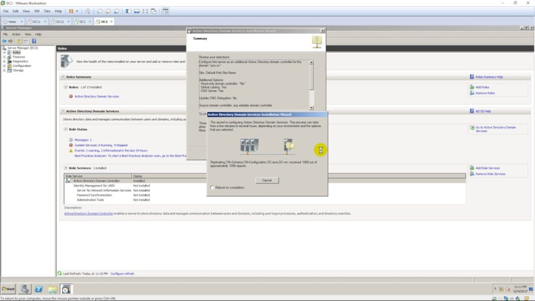Open Events warning link
Viewport: 535px width, 301px height.
tap(111, 150)
